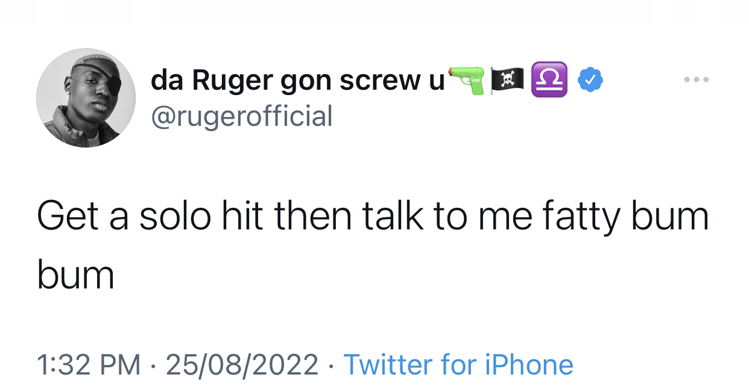Open the @rugerofficial handle link

pos(242,116)
